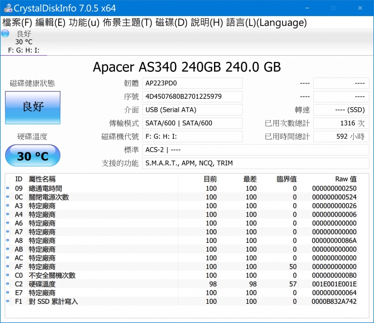This screenshot has height=323, width=374.
Task: Open the 編輯(E) menu
Action: pyautogui.click(x=50, y=23)
